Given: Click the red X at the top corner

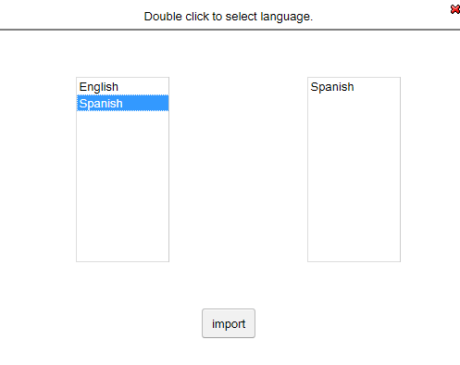Looking at the screenshot, I should 454,9.
